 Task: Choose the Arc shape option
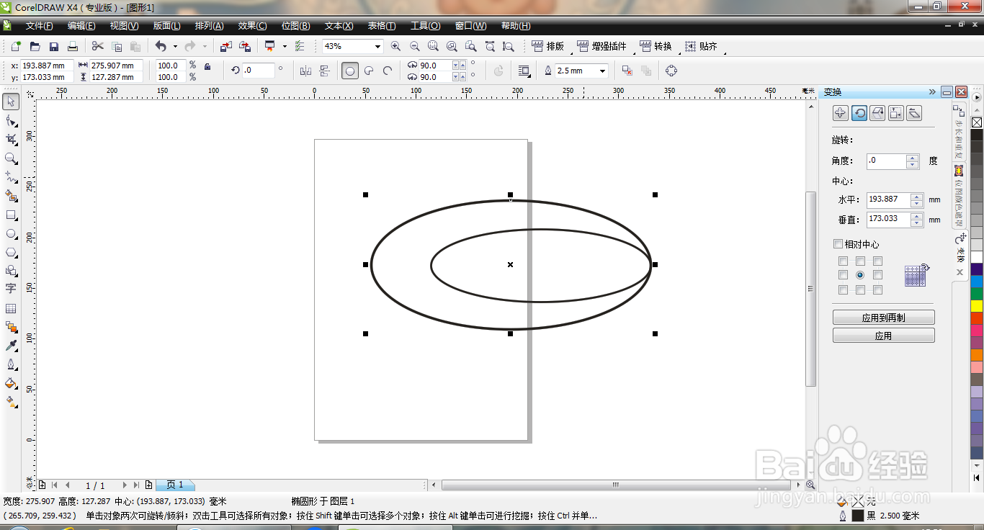[388, 71]
